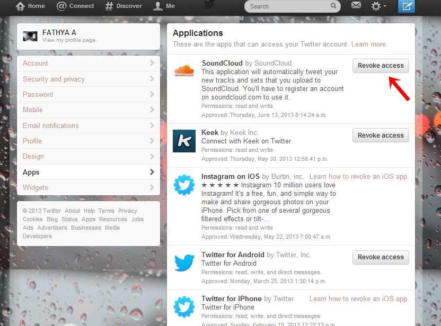Image resolution: width=441 pixels, height=326 pixels.
Task: Open the Password settings section
Action: click(89, 94)
